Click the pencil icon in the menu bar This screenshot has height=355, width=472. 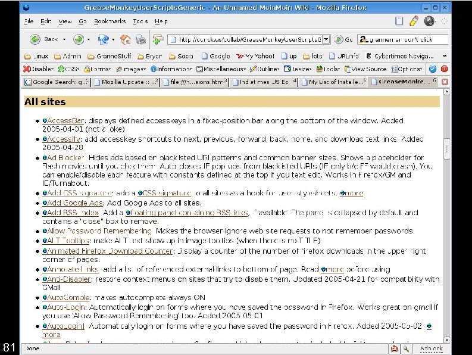coord(414,21)
